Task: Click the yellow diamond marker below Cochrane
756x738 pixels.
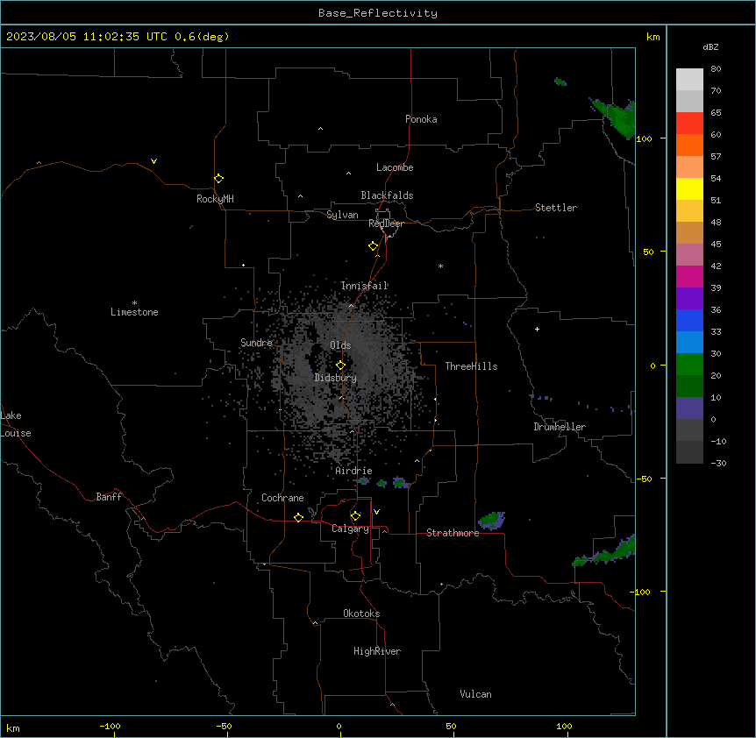Action: [x=298, y=517]
